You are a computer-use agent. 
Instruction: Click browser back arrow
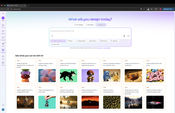coord(2,9)
